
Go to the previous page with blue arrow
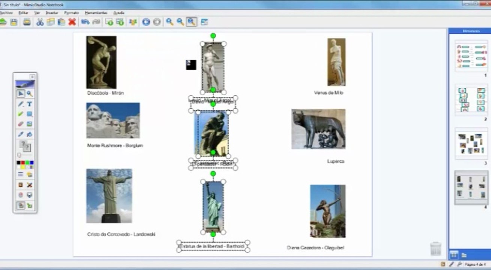pos(146,22)
